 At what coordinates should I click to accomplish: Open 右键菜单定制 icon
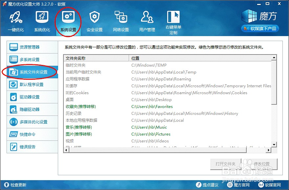click(173, 16)
